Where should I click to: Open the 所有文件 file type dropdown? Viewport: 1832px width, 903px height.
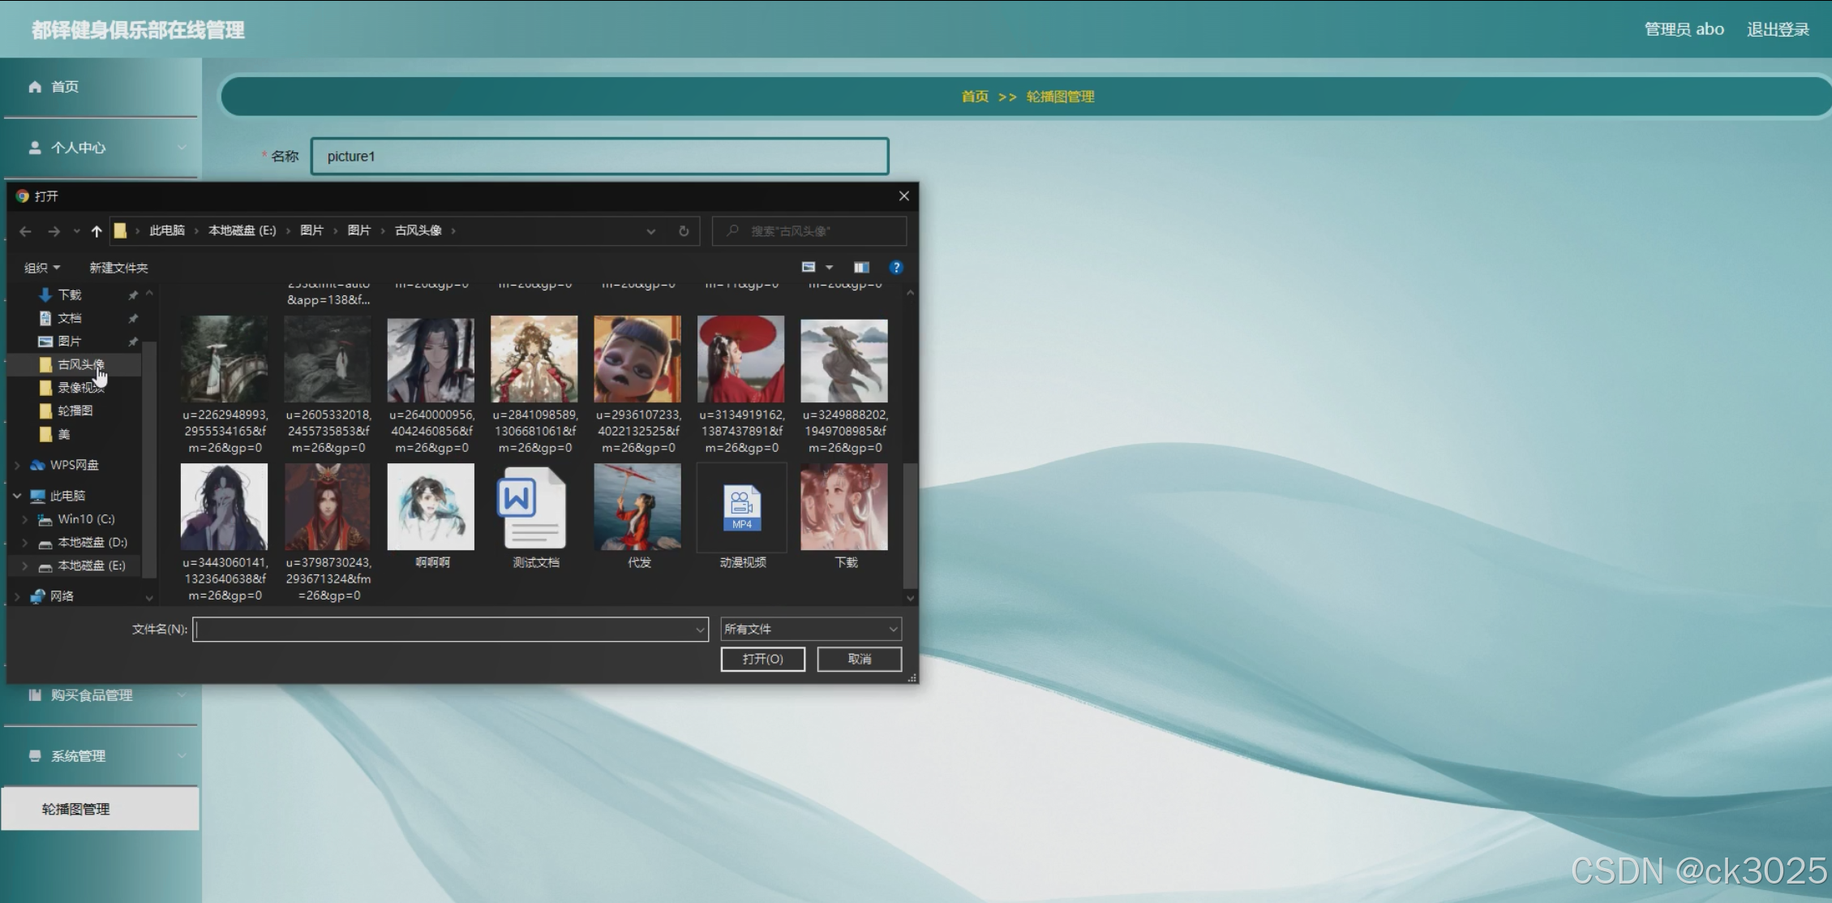pos(811,629)
